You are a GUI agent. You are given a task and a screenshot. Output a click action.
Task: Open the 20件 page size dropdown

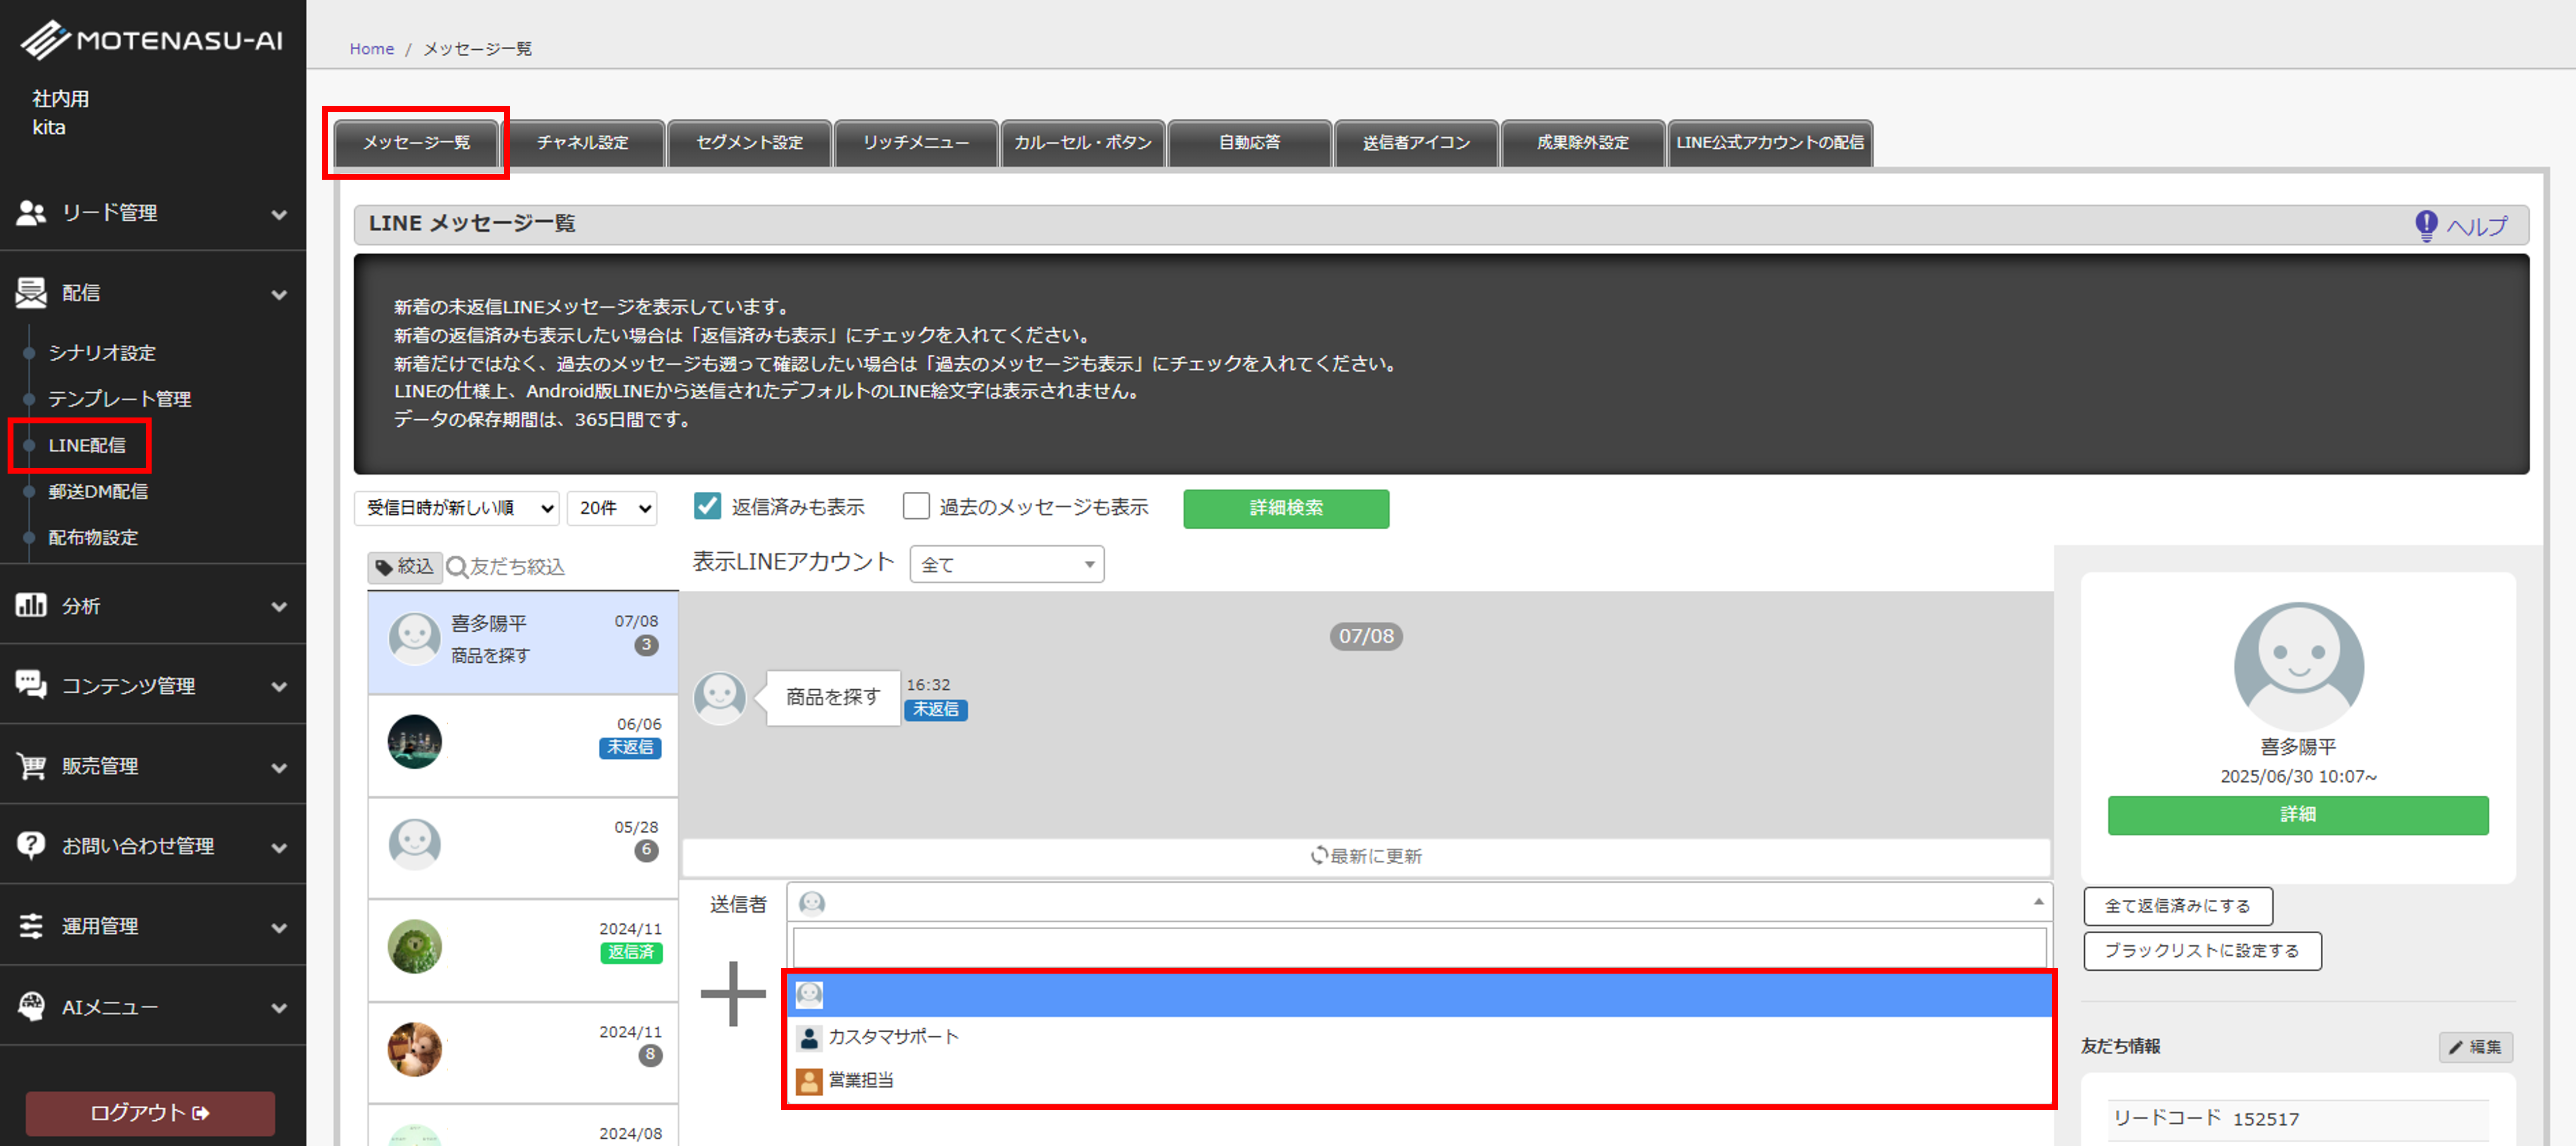[612, 508]
